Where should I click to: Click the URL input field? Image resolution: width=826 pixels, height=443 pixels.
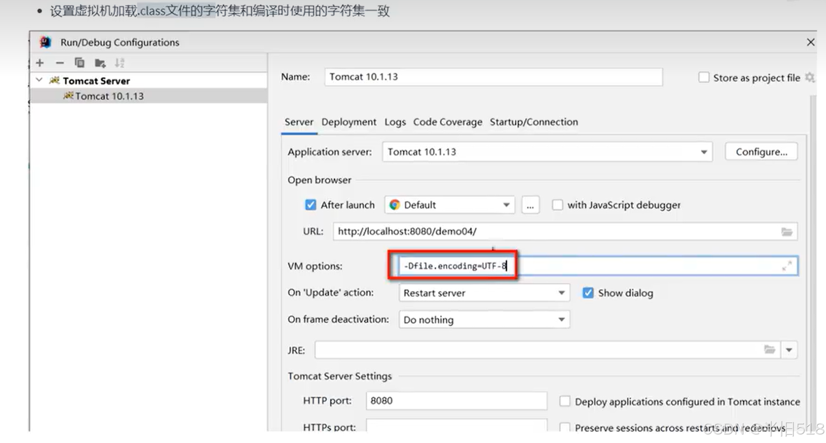(x=565, y=232)
